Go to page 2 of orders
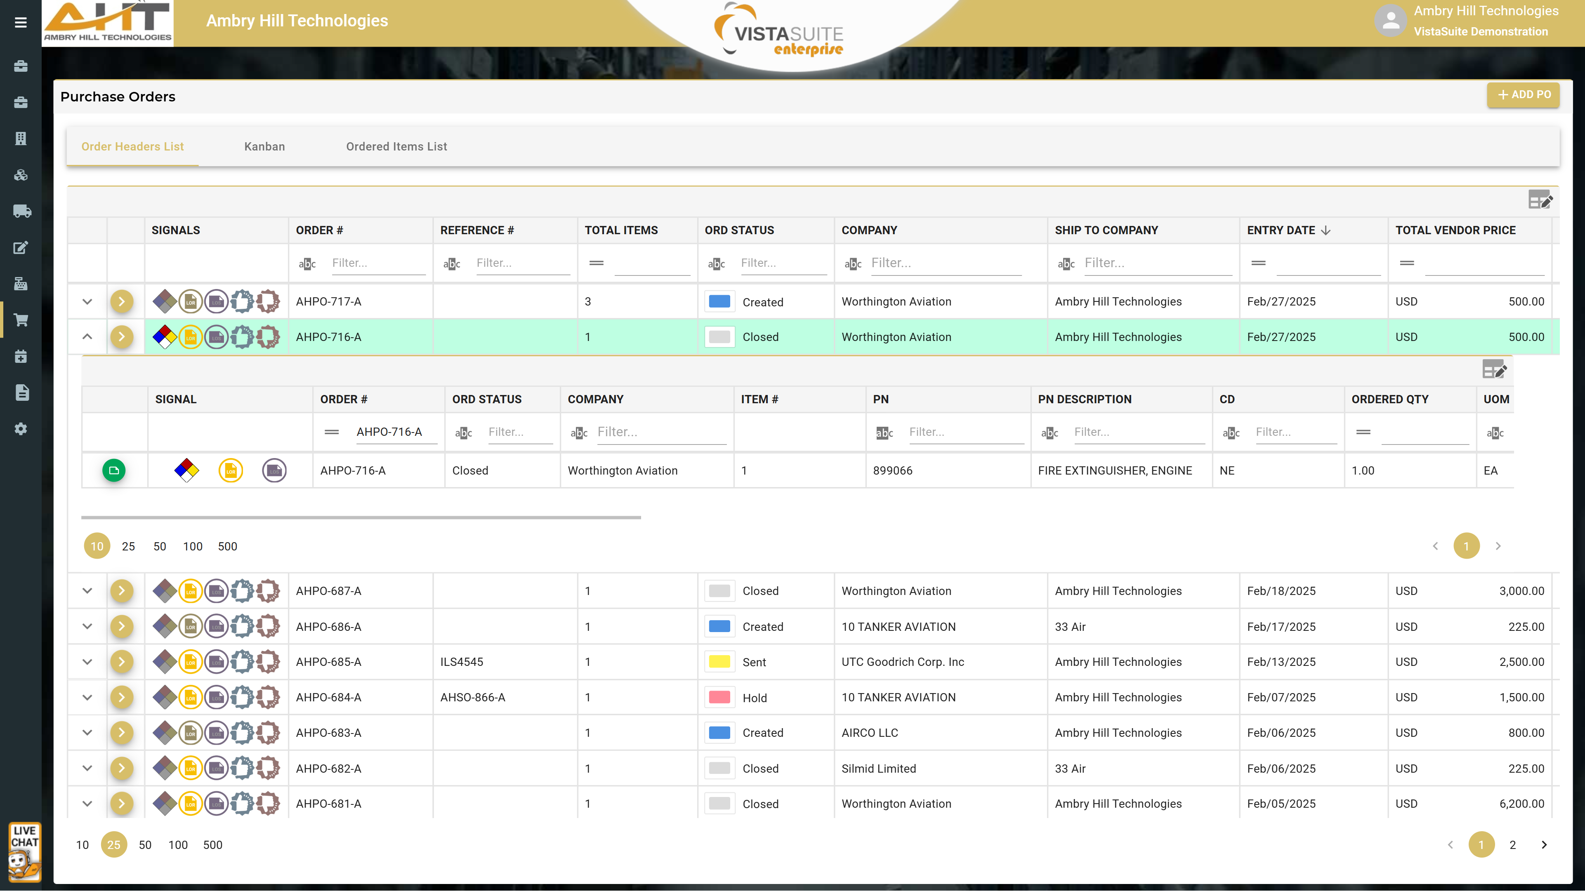The height and width of the screenshot is (891, 1585). pyautogui.click(x=1512, y=845)
